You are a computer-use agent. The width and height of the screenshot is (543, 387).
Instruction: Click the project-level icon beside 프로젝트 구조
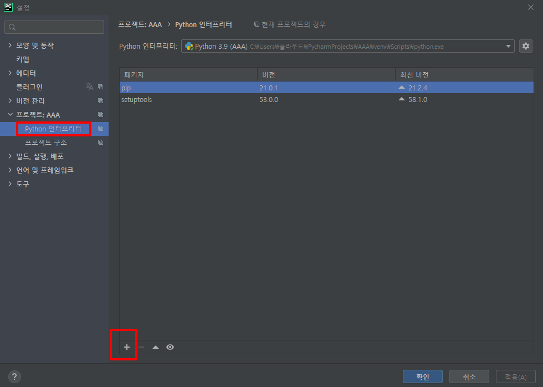[100, 142]
